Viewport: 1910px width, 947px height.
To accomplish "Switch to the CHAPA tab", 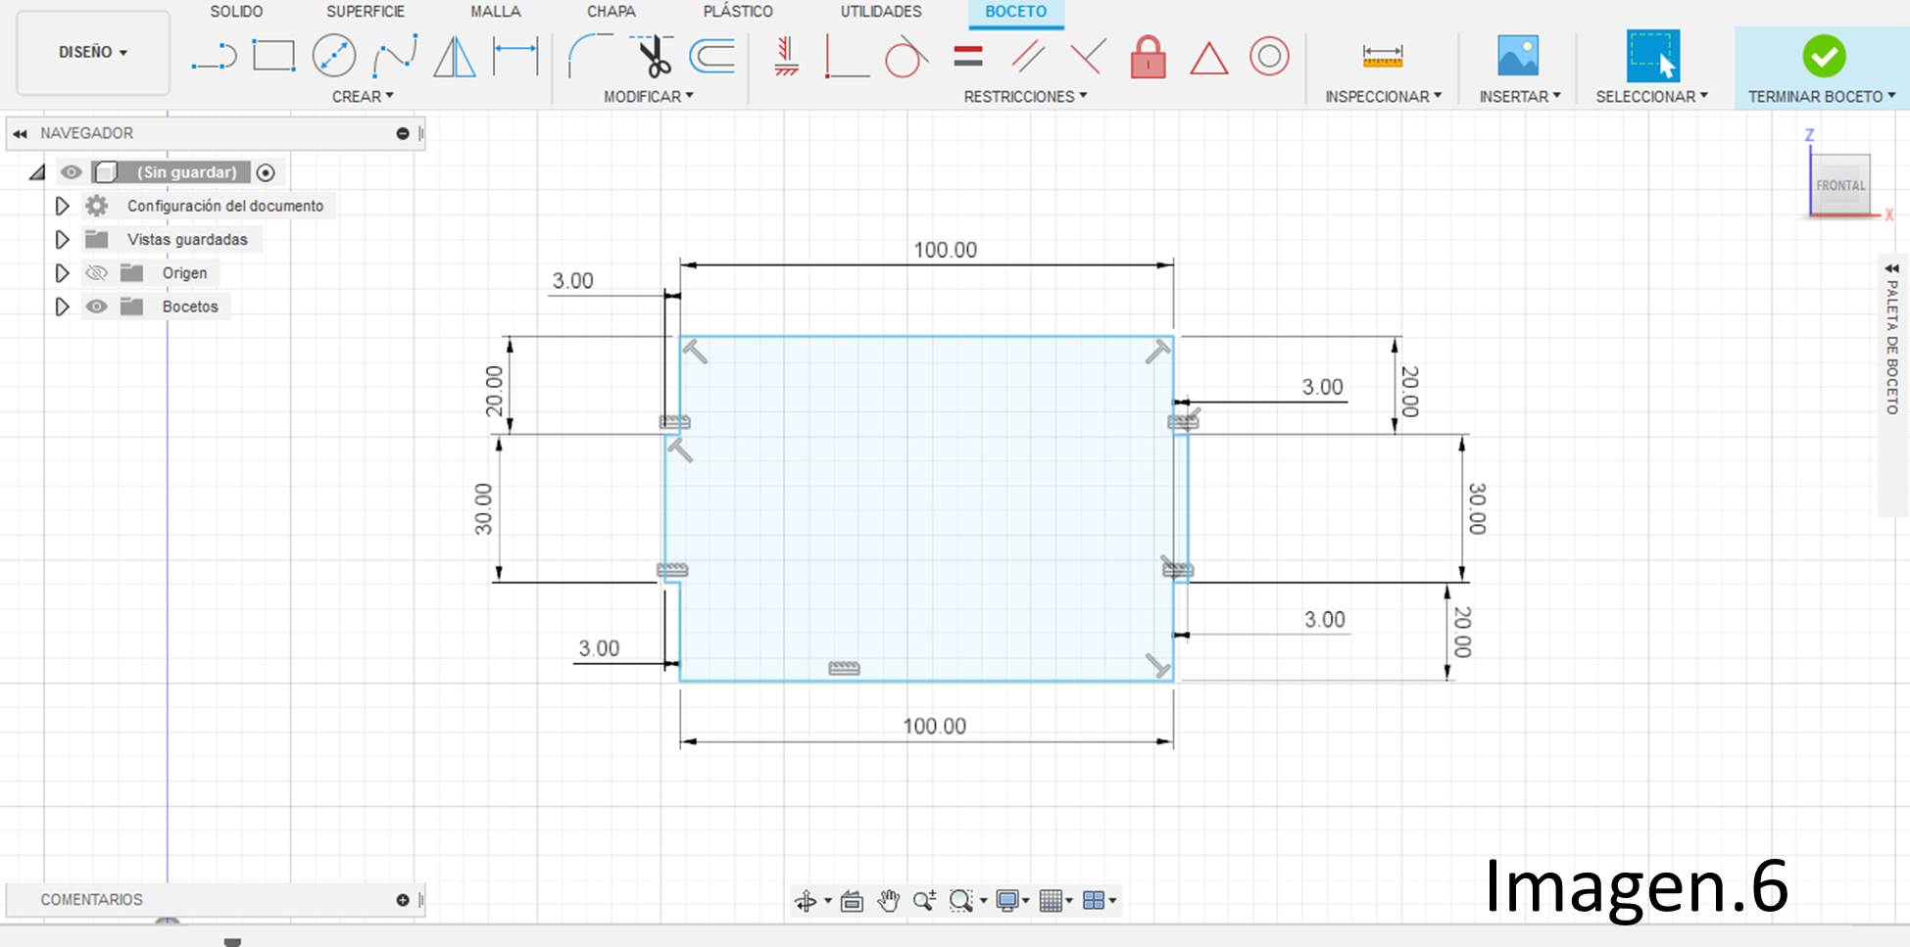I will point(612,12).
